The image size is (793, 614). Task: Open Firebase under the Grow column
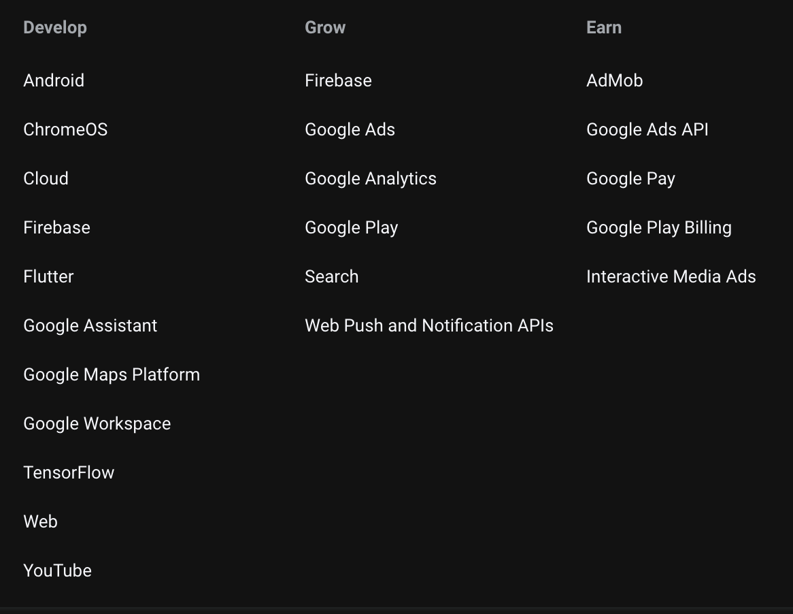click(x=338, y=80)
